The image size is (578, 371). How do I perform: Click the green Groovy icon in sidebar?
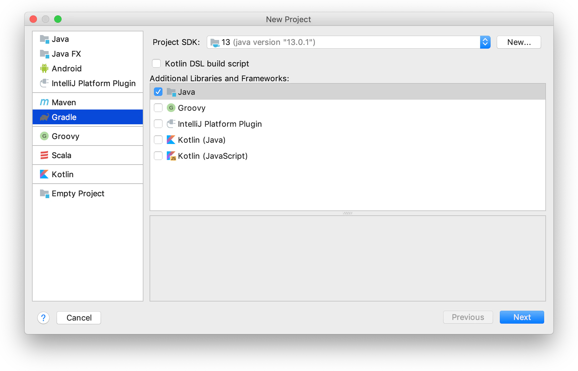click(44, 136)
